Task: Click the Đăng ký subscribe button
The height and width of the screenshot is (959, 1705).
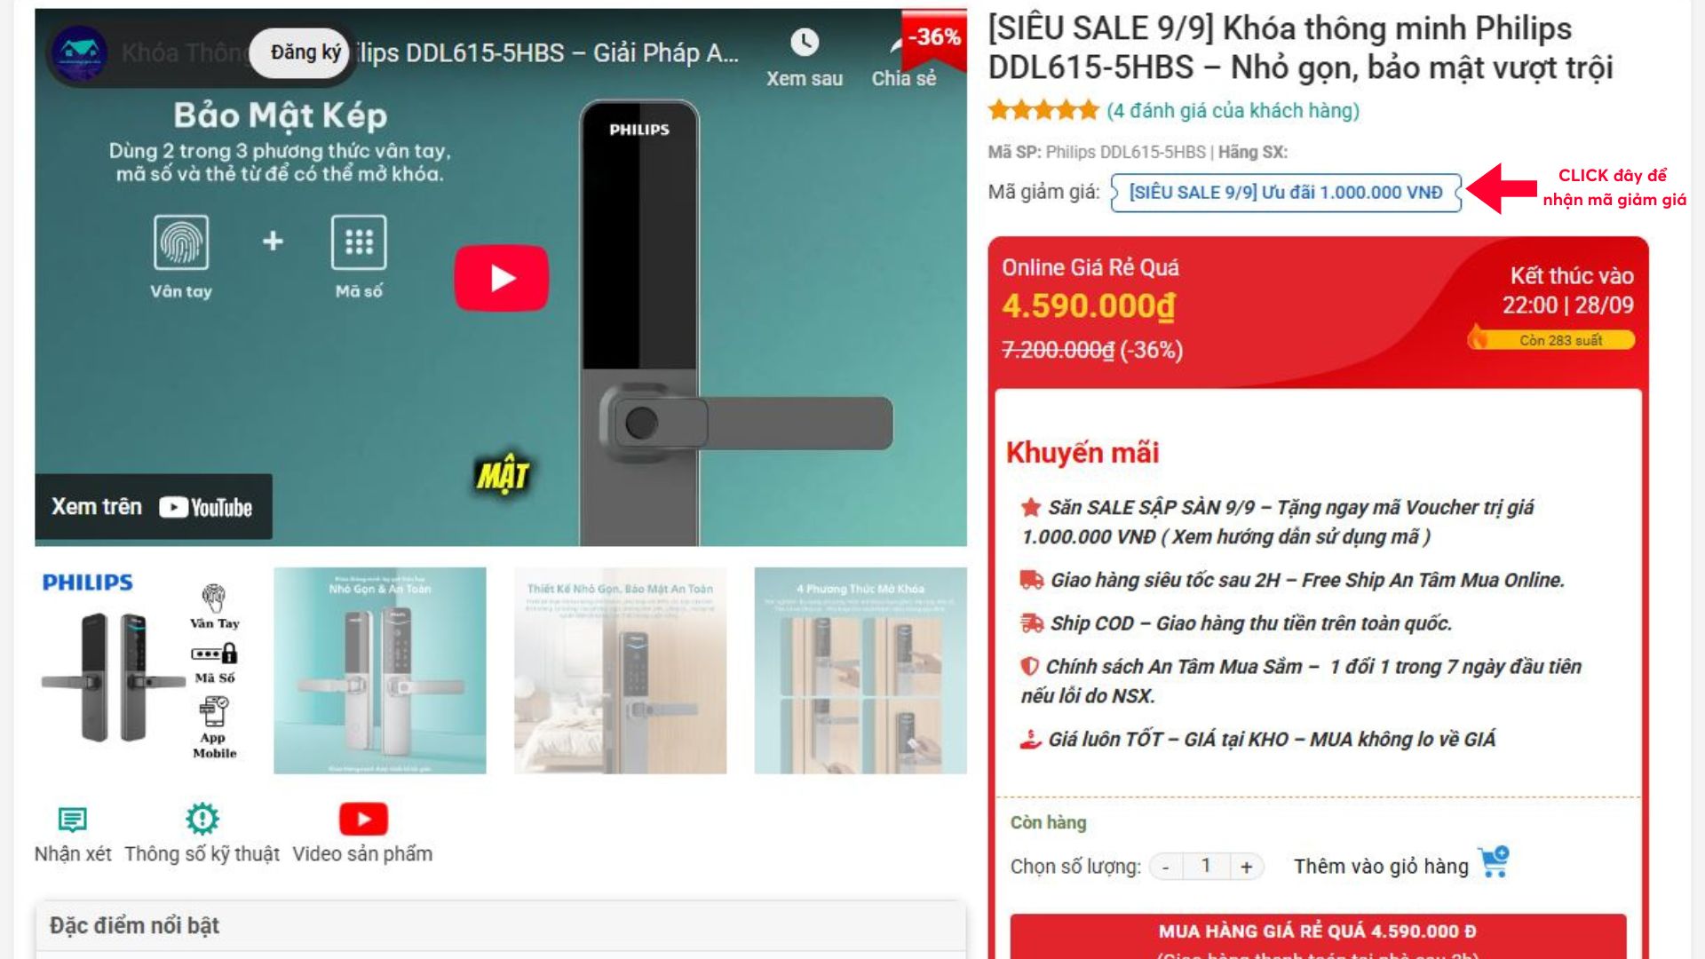Action: point(305,52)
